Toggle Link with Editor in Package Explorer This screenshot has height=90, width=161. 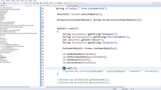pyautogui.click(x=29, y=6)
